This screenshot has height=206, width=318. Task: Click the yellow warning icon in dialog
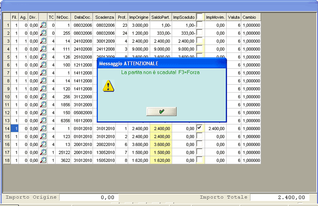(108, 85)
